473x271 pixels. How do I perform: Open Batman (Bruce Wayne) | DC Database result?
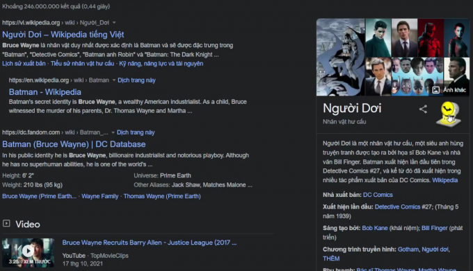(74, 144)
